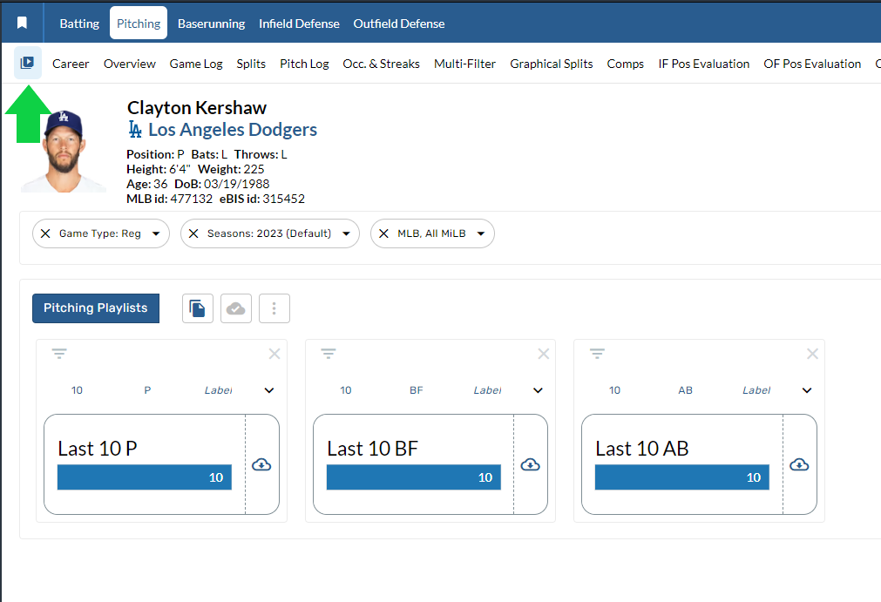The image size is (881, 602).
Task: Expand the MLB, All MiLB dropdown
Action: point(480,233)
